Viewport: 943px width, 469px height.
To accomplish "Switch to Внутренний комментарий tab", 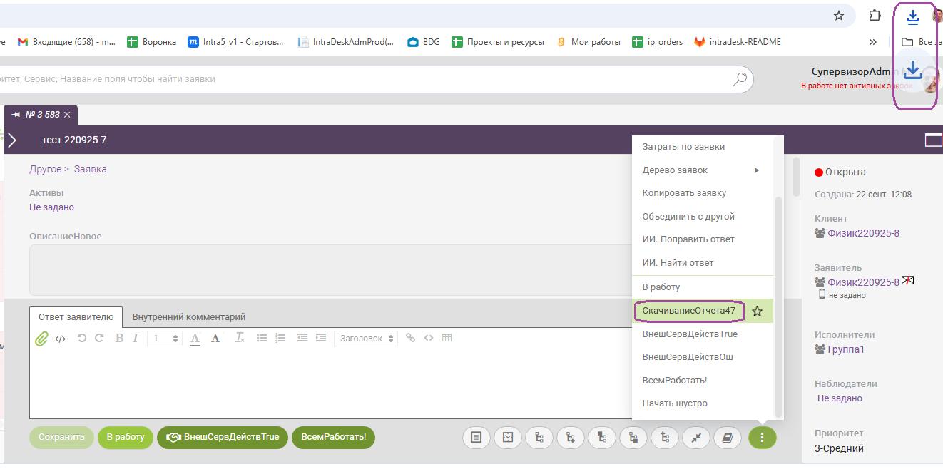I will [x=188, y=316].
